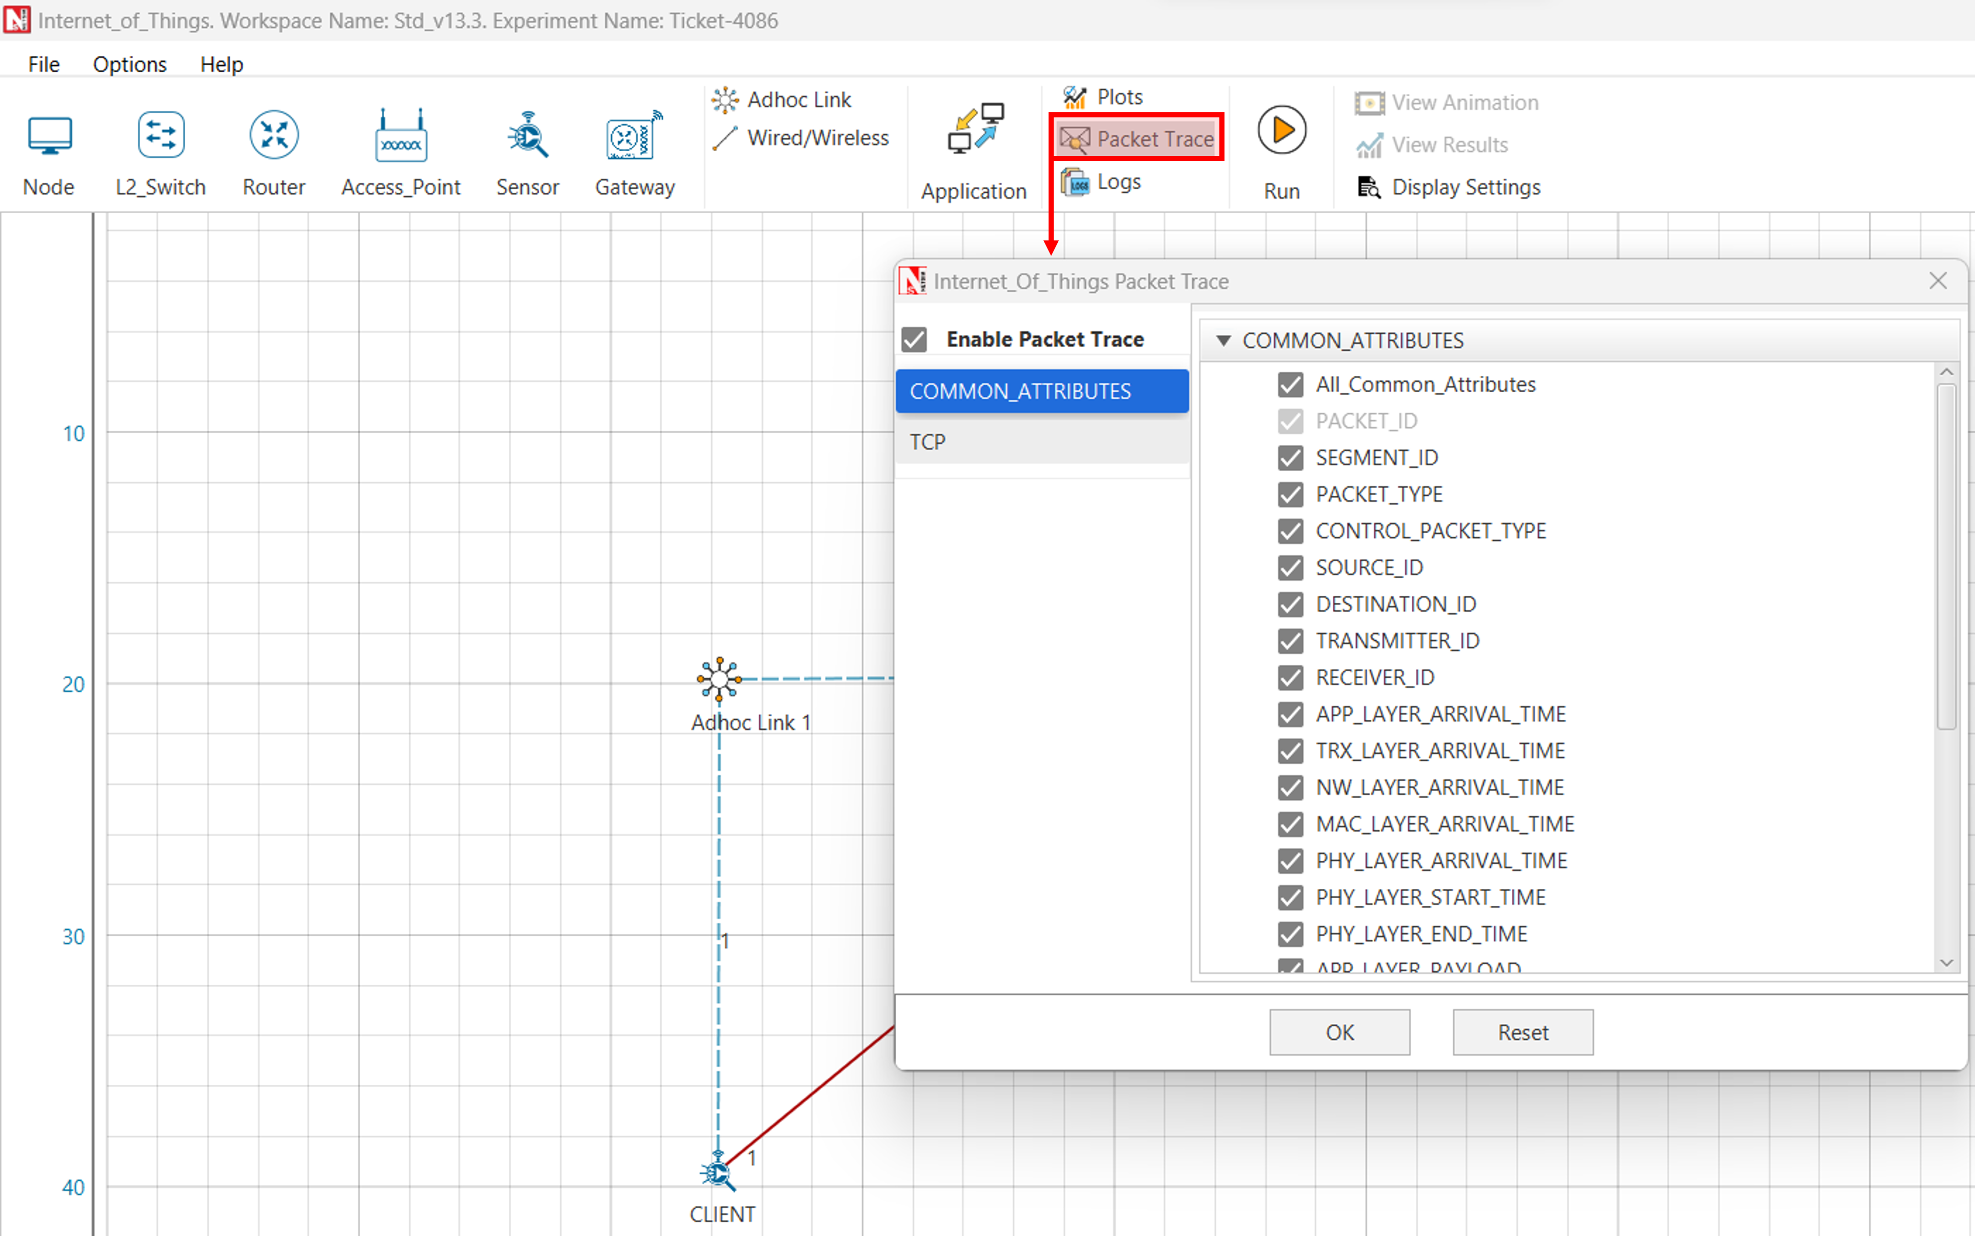Image resolution: width=1975 pixels, height=1236 pixels.
Task: Choose the Router device icon
Action: click(273, 136)
